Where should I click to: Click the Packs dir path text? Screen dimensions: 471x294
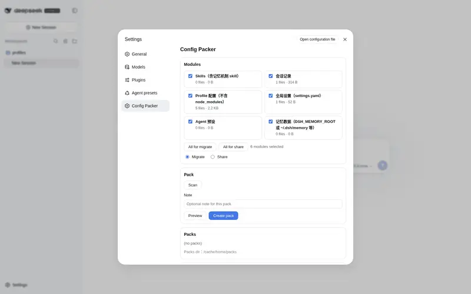[x=210, y=252]
